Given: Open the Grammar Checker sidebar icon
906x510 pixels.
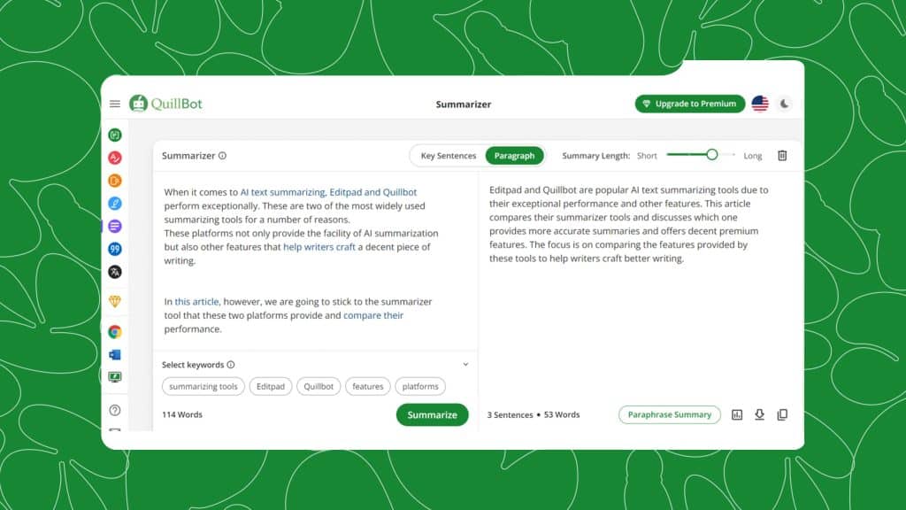Looking at the screenshot, I should [x=115, y=158].
